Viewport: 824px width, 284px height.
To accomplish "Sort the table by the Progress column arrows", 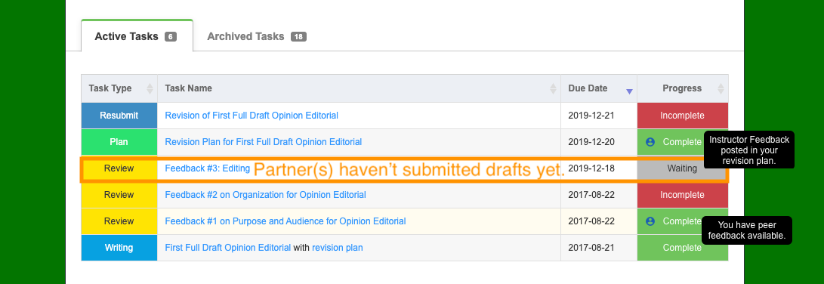I will (721, 88).
